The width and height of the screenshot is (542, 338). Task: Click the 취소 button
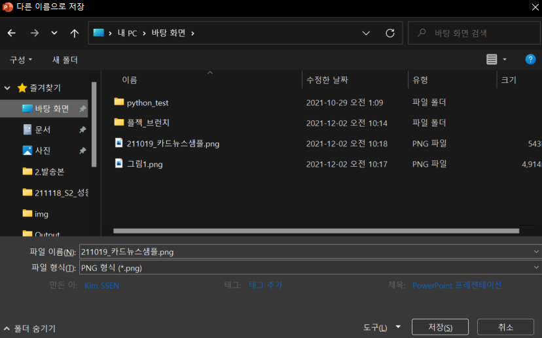click(x=505, y=327)
